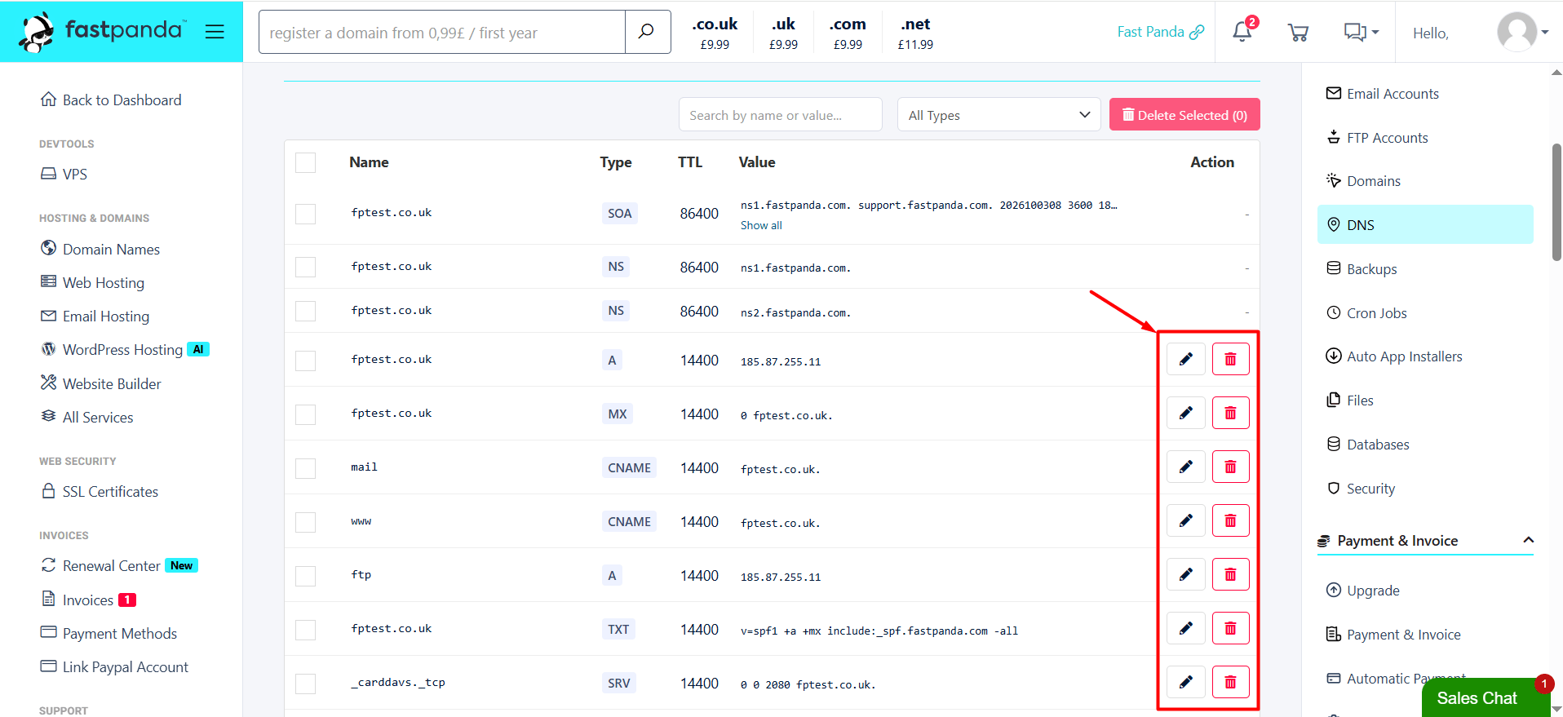
Task: Edit the TXT spf record pencil
Action: pos(1185,628)
